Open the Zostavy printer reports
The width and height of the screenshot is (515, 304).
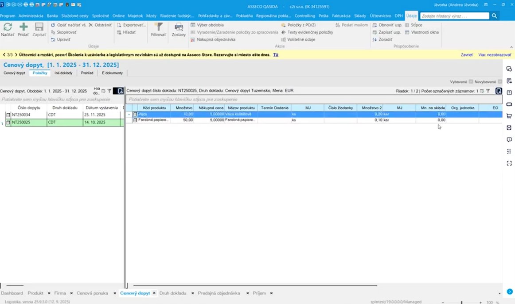coord(179,29)
